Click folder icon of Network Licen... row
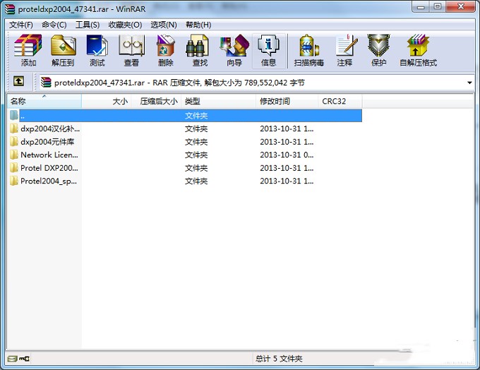Image resolution: width=480 pixels, height=370 pixels. point(14,155)
